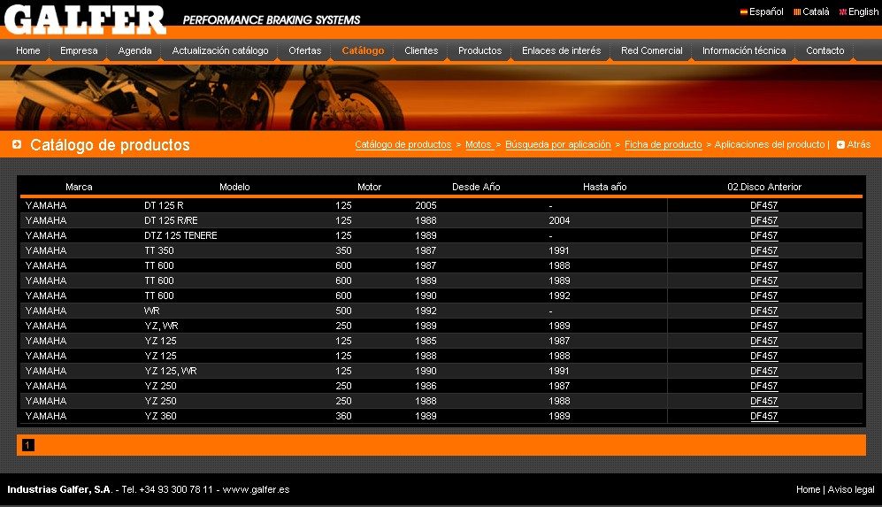Click the Performance Braking Systems tagline
This screenshot has height=507, width=882.
[x=271, y=19]
